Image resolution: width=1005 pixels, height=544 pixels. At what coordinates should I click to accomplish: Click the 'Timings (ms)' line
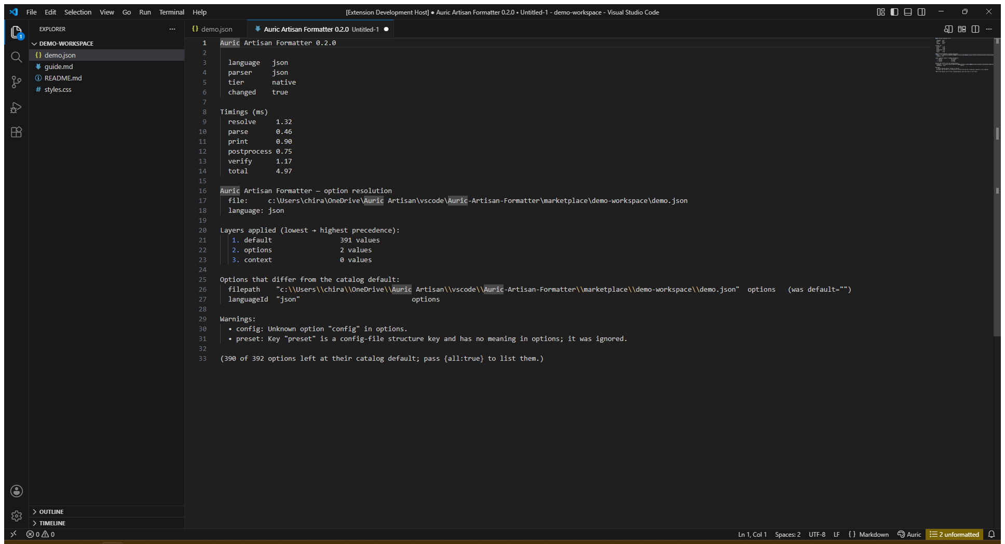[244, 112]
